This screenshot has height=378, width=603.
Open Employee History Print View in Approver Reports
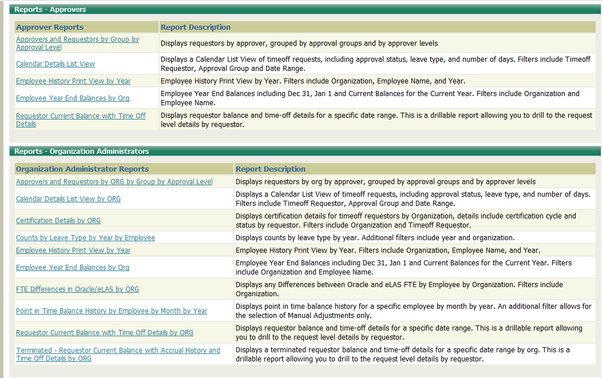tap(73, 81)
